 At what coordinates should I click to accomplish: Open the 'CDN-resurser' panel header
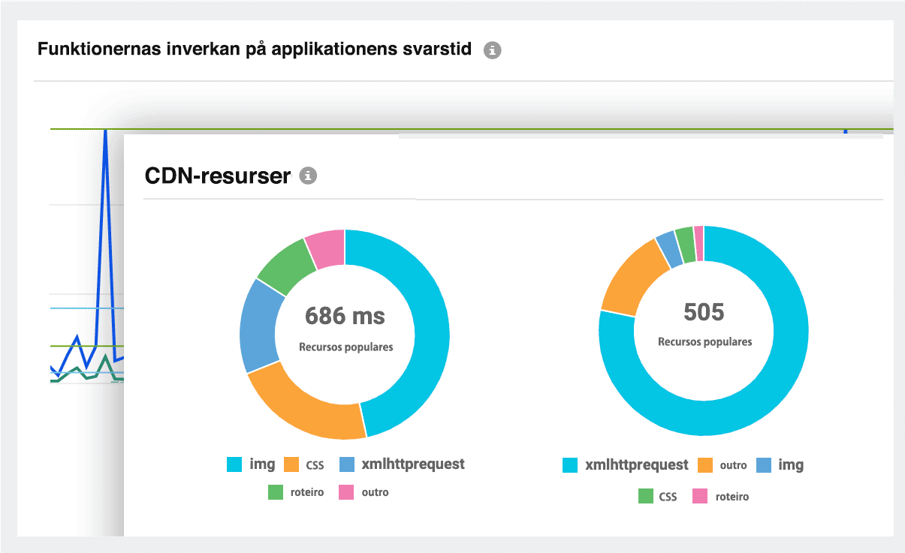217,175
